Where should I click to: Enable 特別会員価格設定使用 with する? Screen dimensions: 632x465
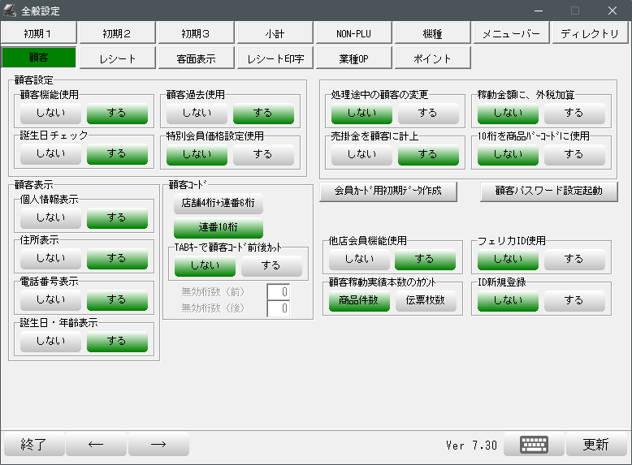pos(263,153)
